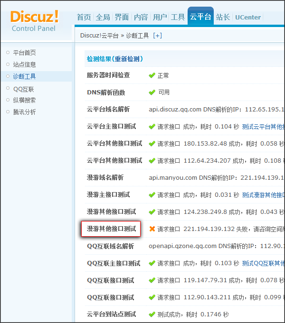Open 平台首页 in the sidebar
The height and width of the screenshot is (323, 285).
coord(24,53)
